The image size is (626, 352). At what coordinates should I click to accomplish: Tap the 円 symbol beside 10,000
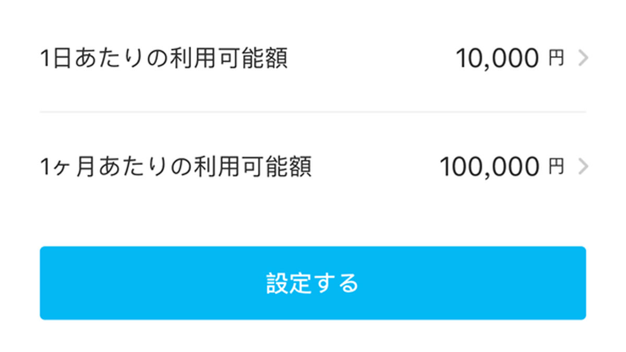point(556,59)
